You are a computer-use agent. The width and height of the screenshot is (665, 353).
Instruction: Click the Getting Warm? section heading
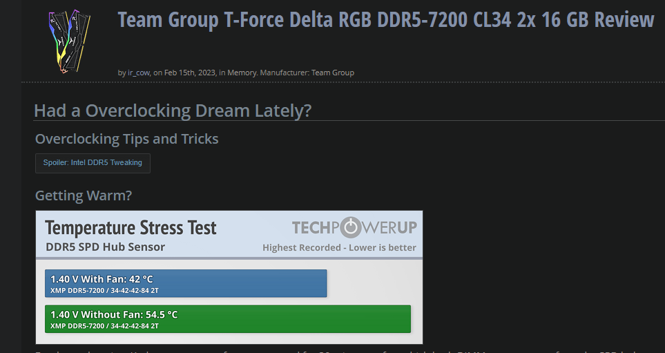[x=84, y=195]
